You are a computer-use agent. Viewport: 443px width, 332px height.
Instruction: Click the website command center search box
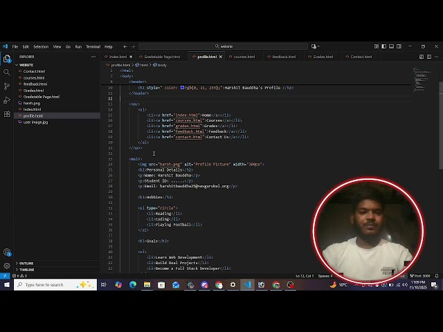223,46
